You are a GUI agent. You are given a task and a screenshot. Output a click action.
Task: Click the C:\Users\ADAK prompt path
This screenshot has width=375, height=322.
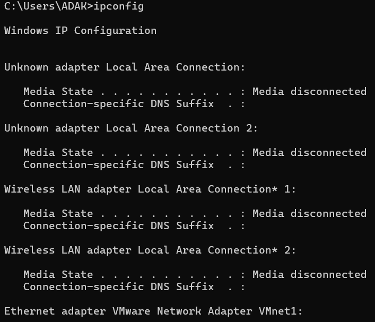[x=46, y=6]
